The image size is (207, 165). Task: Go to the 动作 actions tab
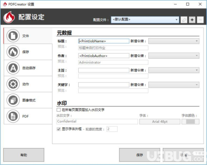tap(28, 84)
